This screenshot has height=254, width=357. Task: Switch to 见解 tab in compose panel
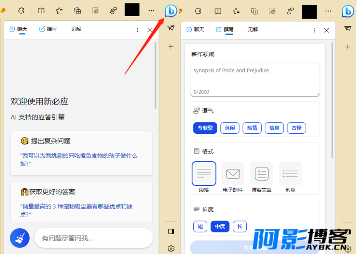(253, 30)
